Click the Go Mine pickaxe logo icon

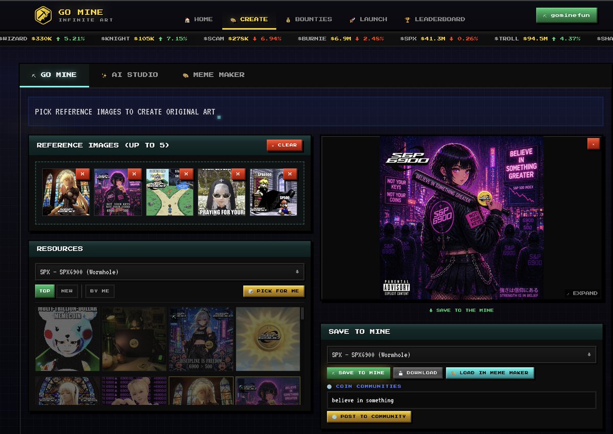pyautogui.click(x=43, y=15)
